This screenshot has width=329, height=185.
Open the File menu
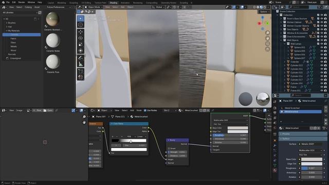8,2
